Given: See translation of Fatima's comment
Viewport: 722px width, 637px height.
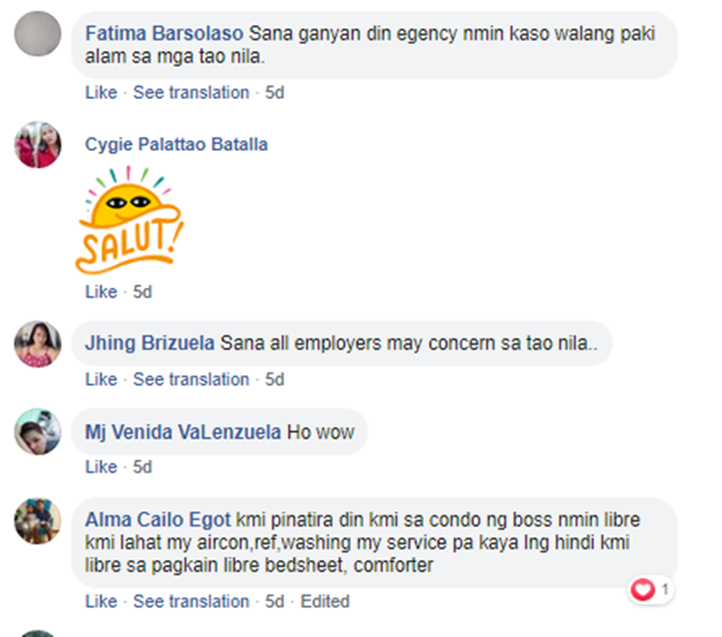Looking at the screenshot, I should click(x=192, y=92).
